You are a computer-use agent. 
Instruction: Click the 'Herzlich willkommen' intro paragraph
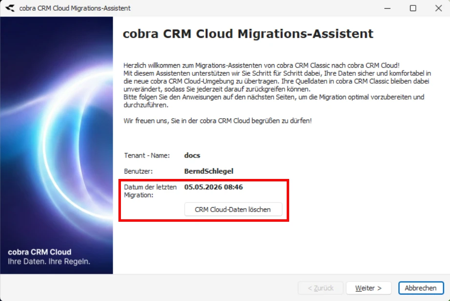[x=277, y=85]
